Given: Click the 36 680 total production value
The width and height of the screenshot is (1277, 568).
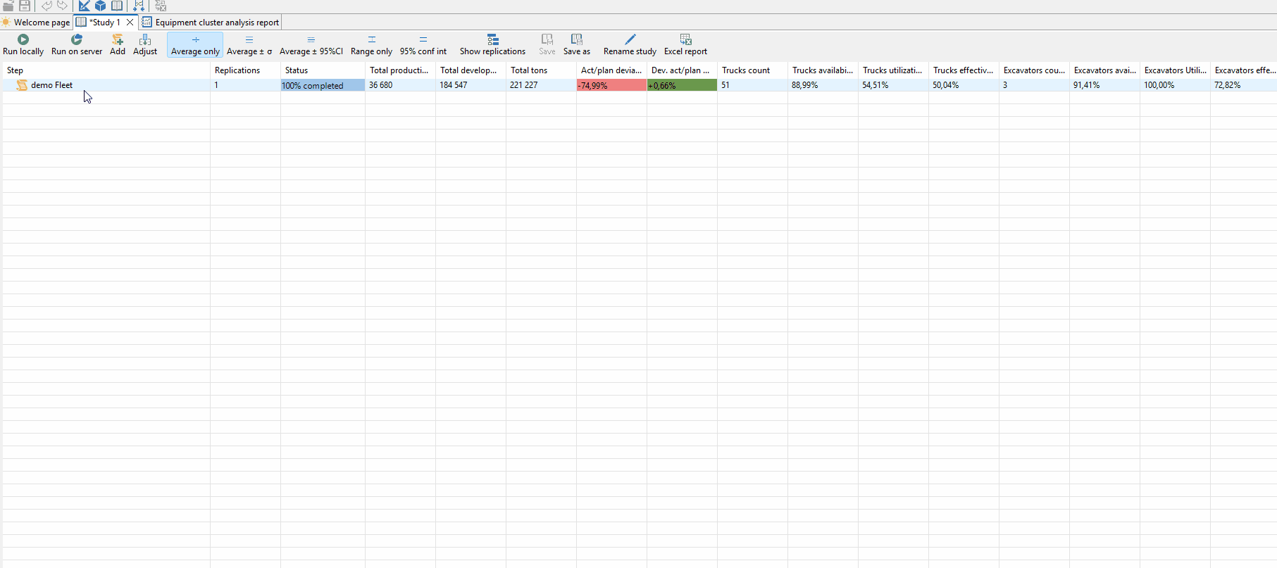Looking at the screenshot, I should [381, 85].
